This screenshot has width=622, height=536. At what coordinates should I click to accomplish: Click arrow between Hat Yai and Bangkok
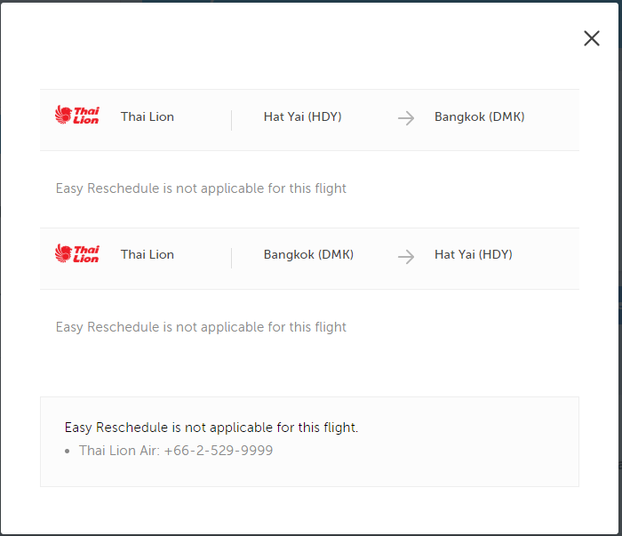406,118
